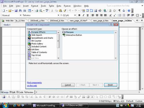144x108 pixels.
Task: Click the Format Painter brush icon
Action: click(65, 11)
